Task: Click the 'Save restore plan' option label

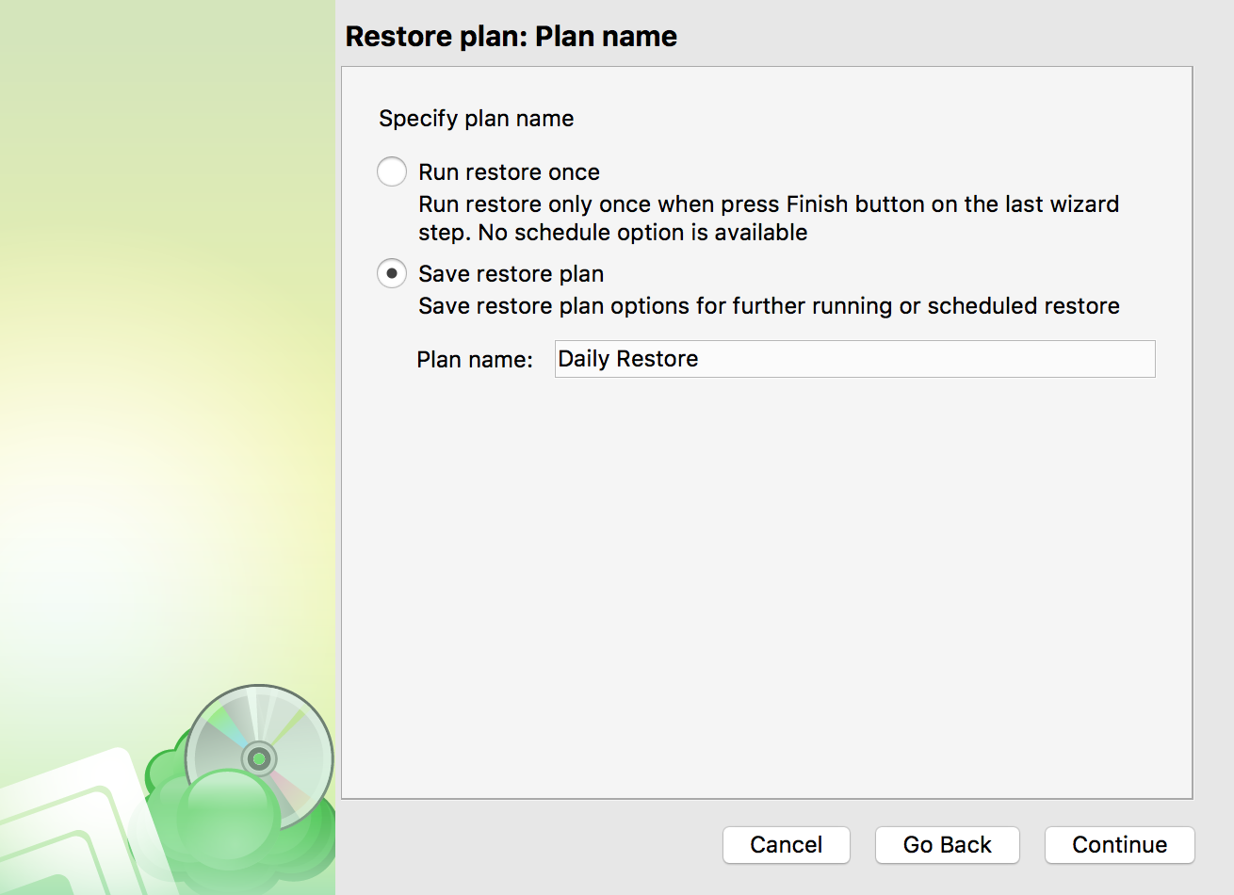Action: tap(511, 274)
